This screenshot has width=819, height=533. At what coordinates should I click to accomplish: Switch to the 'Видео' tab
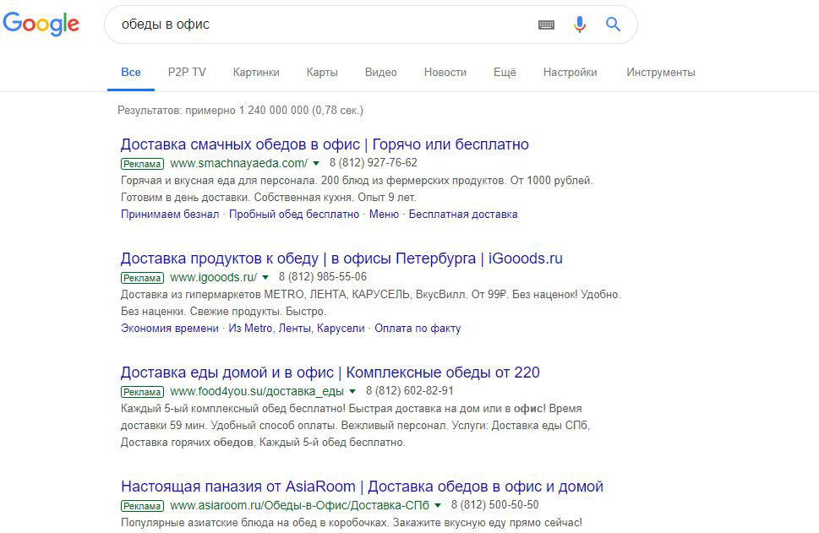381,73
